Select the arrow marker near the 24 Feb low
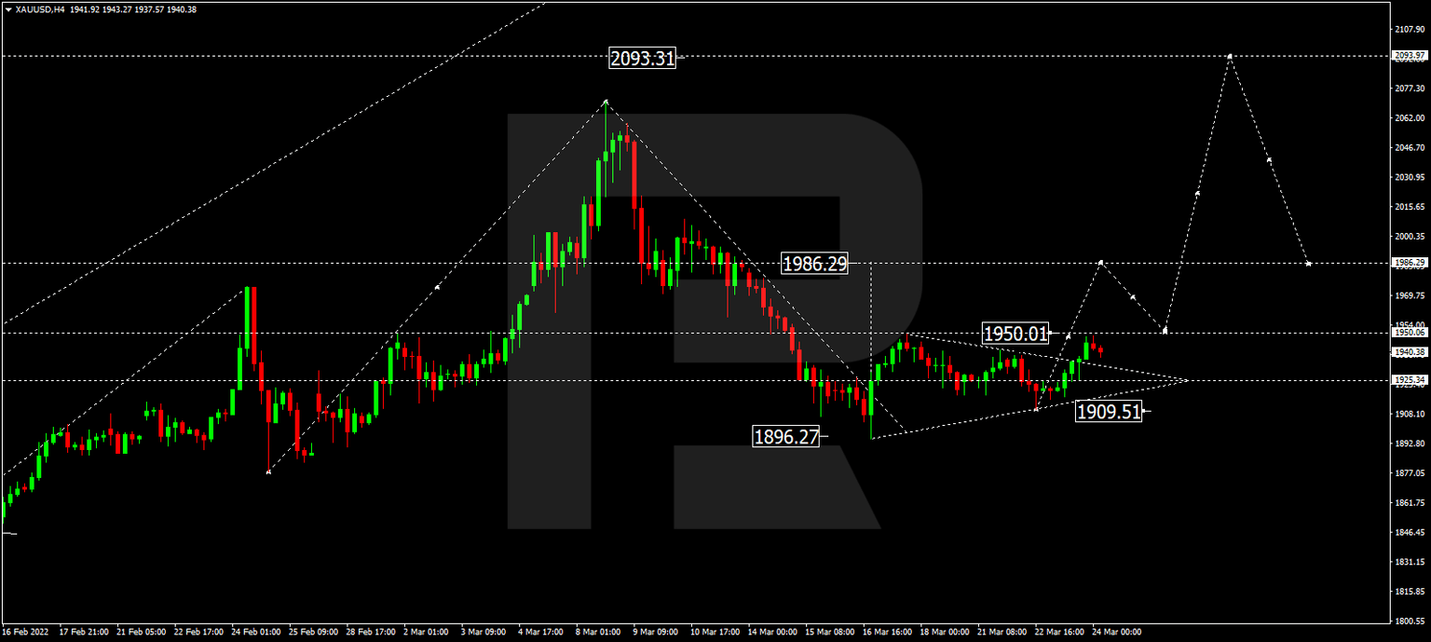Image resolution: width=1431 pixels, height=642 pixels. [x=269, y=473]
